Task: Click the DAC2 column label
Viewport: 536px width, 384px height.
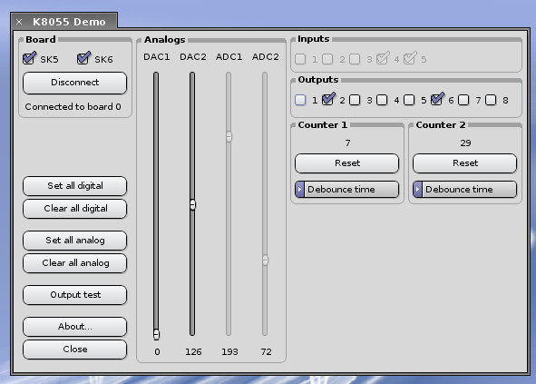Action: (193, 57)
